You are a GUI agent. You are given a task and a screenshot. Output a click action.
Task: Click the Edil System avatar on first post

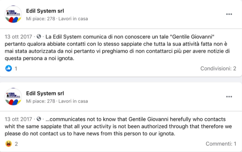tap(13, 14)
